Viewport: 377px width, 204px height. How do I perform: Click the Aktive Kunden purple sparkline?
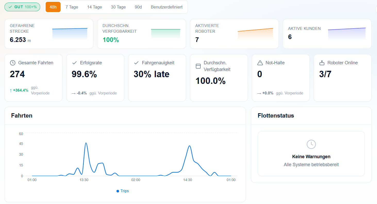[347, 34]
